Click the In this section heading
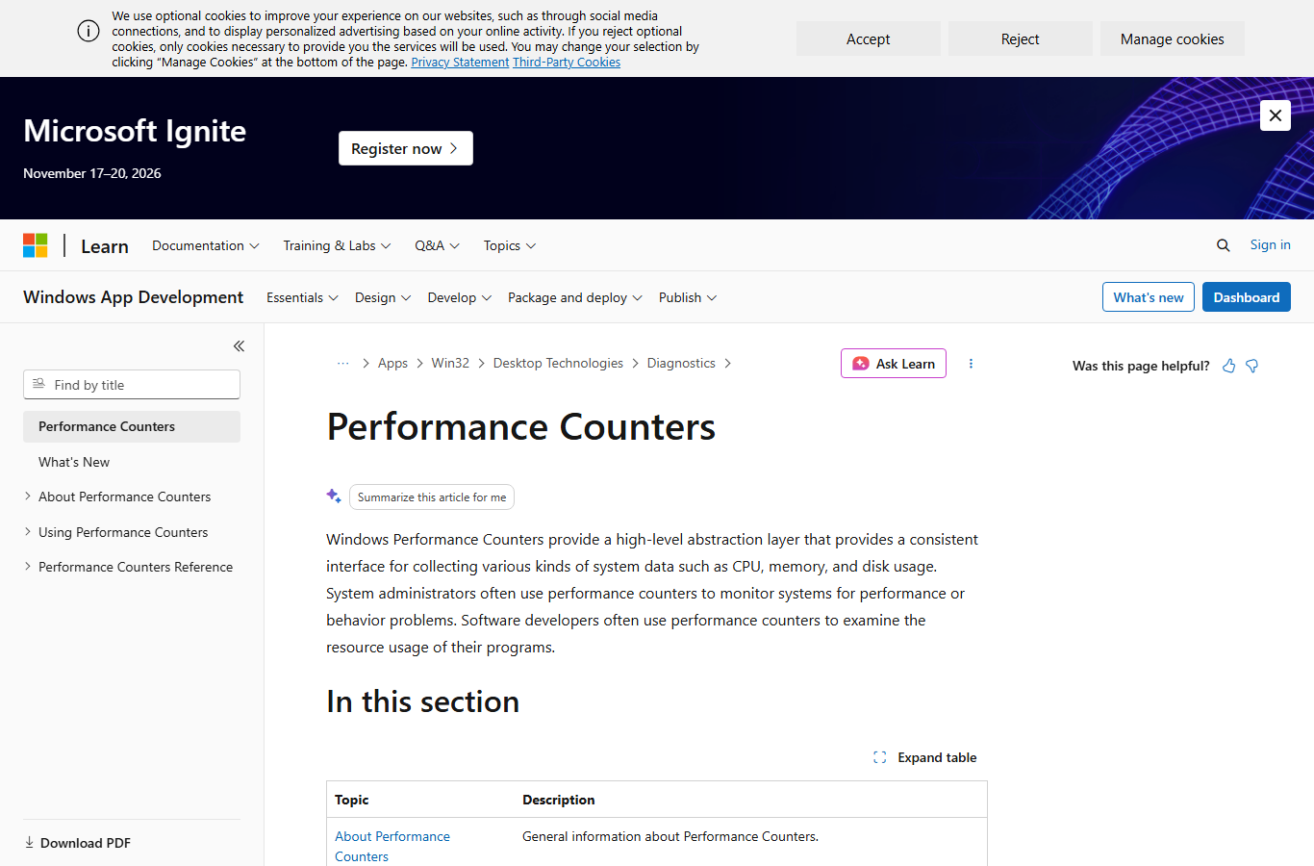Image resolution: width=1314 pixels, height=866 pixels. point(423,701)
